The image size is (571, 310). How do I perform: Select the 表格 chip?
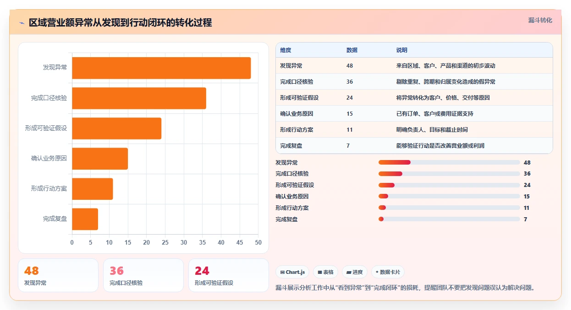[x=325, y=272]
